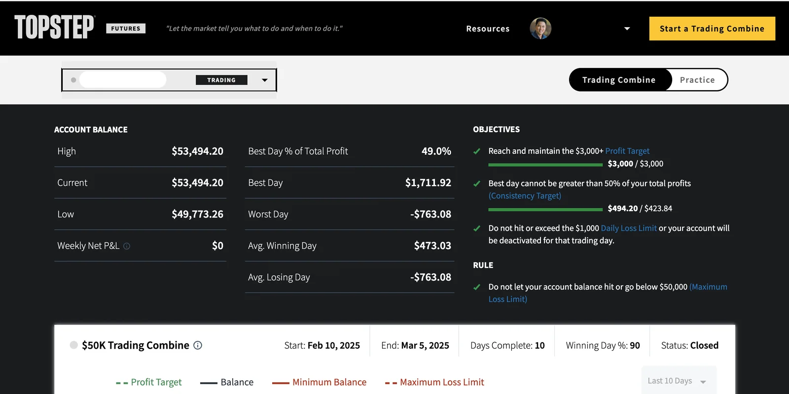Image resolution: width=789 pixels, height=394 pixels.
Task: Click the TRADING status label in account selector
Action: pos(221,80)
